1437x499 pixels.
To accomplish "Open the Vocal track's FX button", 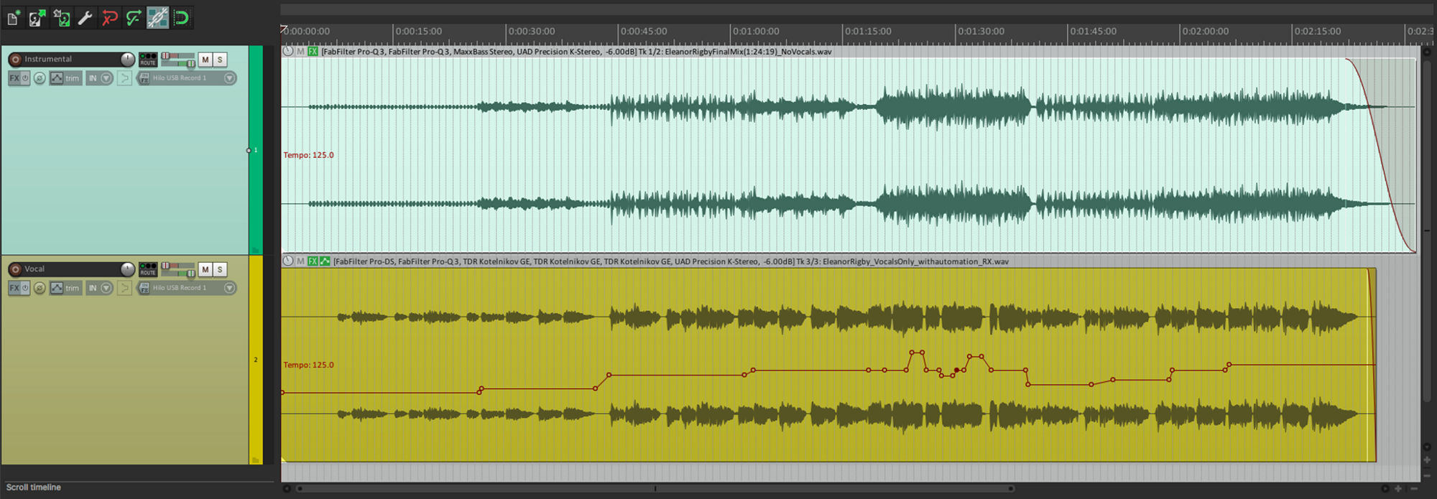I will (x=14, y=288).
